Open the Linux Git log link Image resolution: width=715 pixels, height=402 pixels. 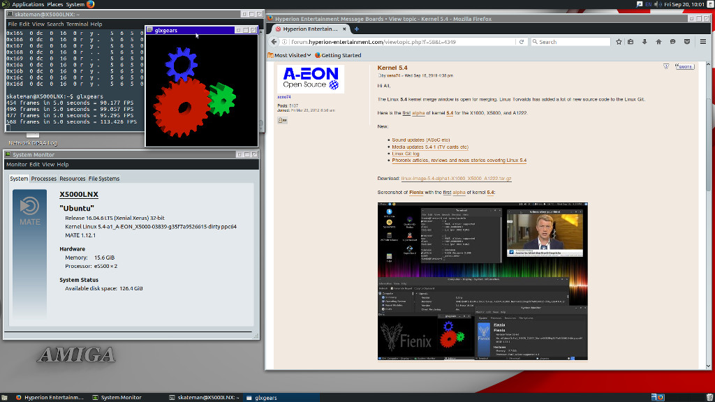[x=406, y=154]
